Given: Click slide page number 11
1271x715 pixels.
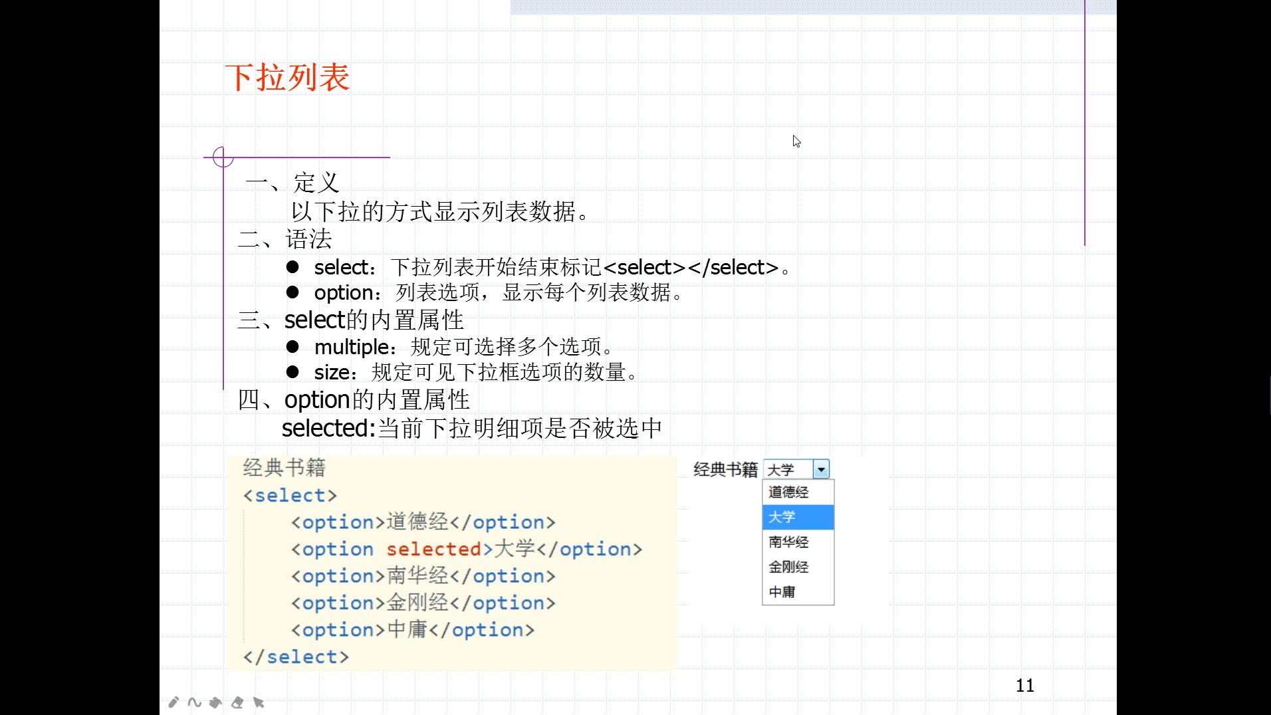Looking at the screenshot, I should [1024, 685].
